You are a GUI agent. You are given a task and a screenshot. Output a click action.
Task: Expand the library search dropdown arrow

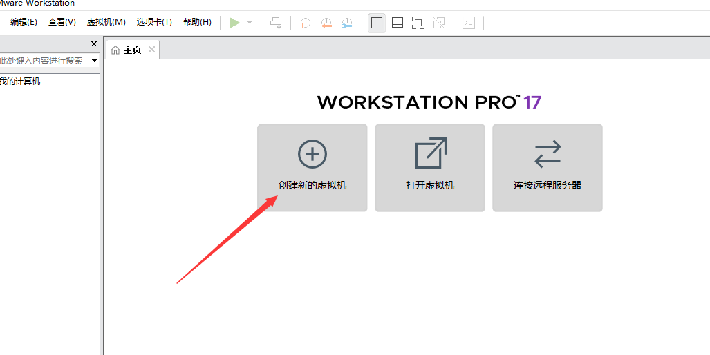click(x=94, y=61)
